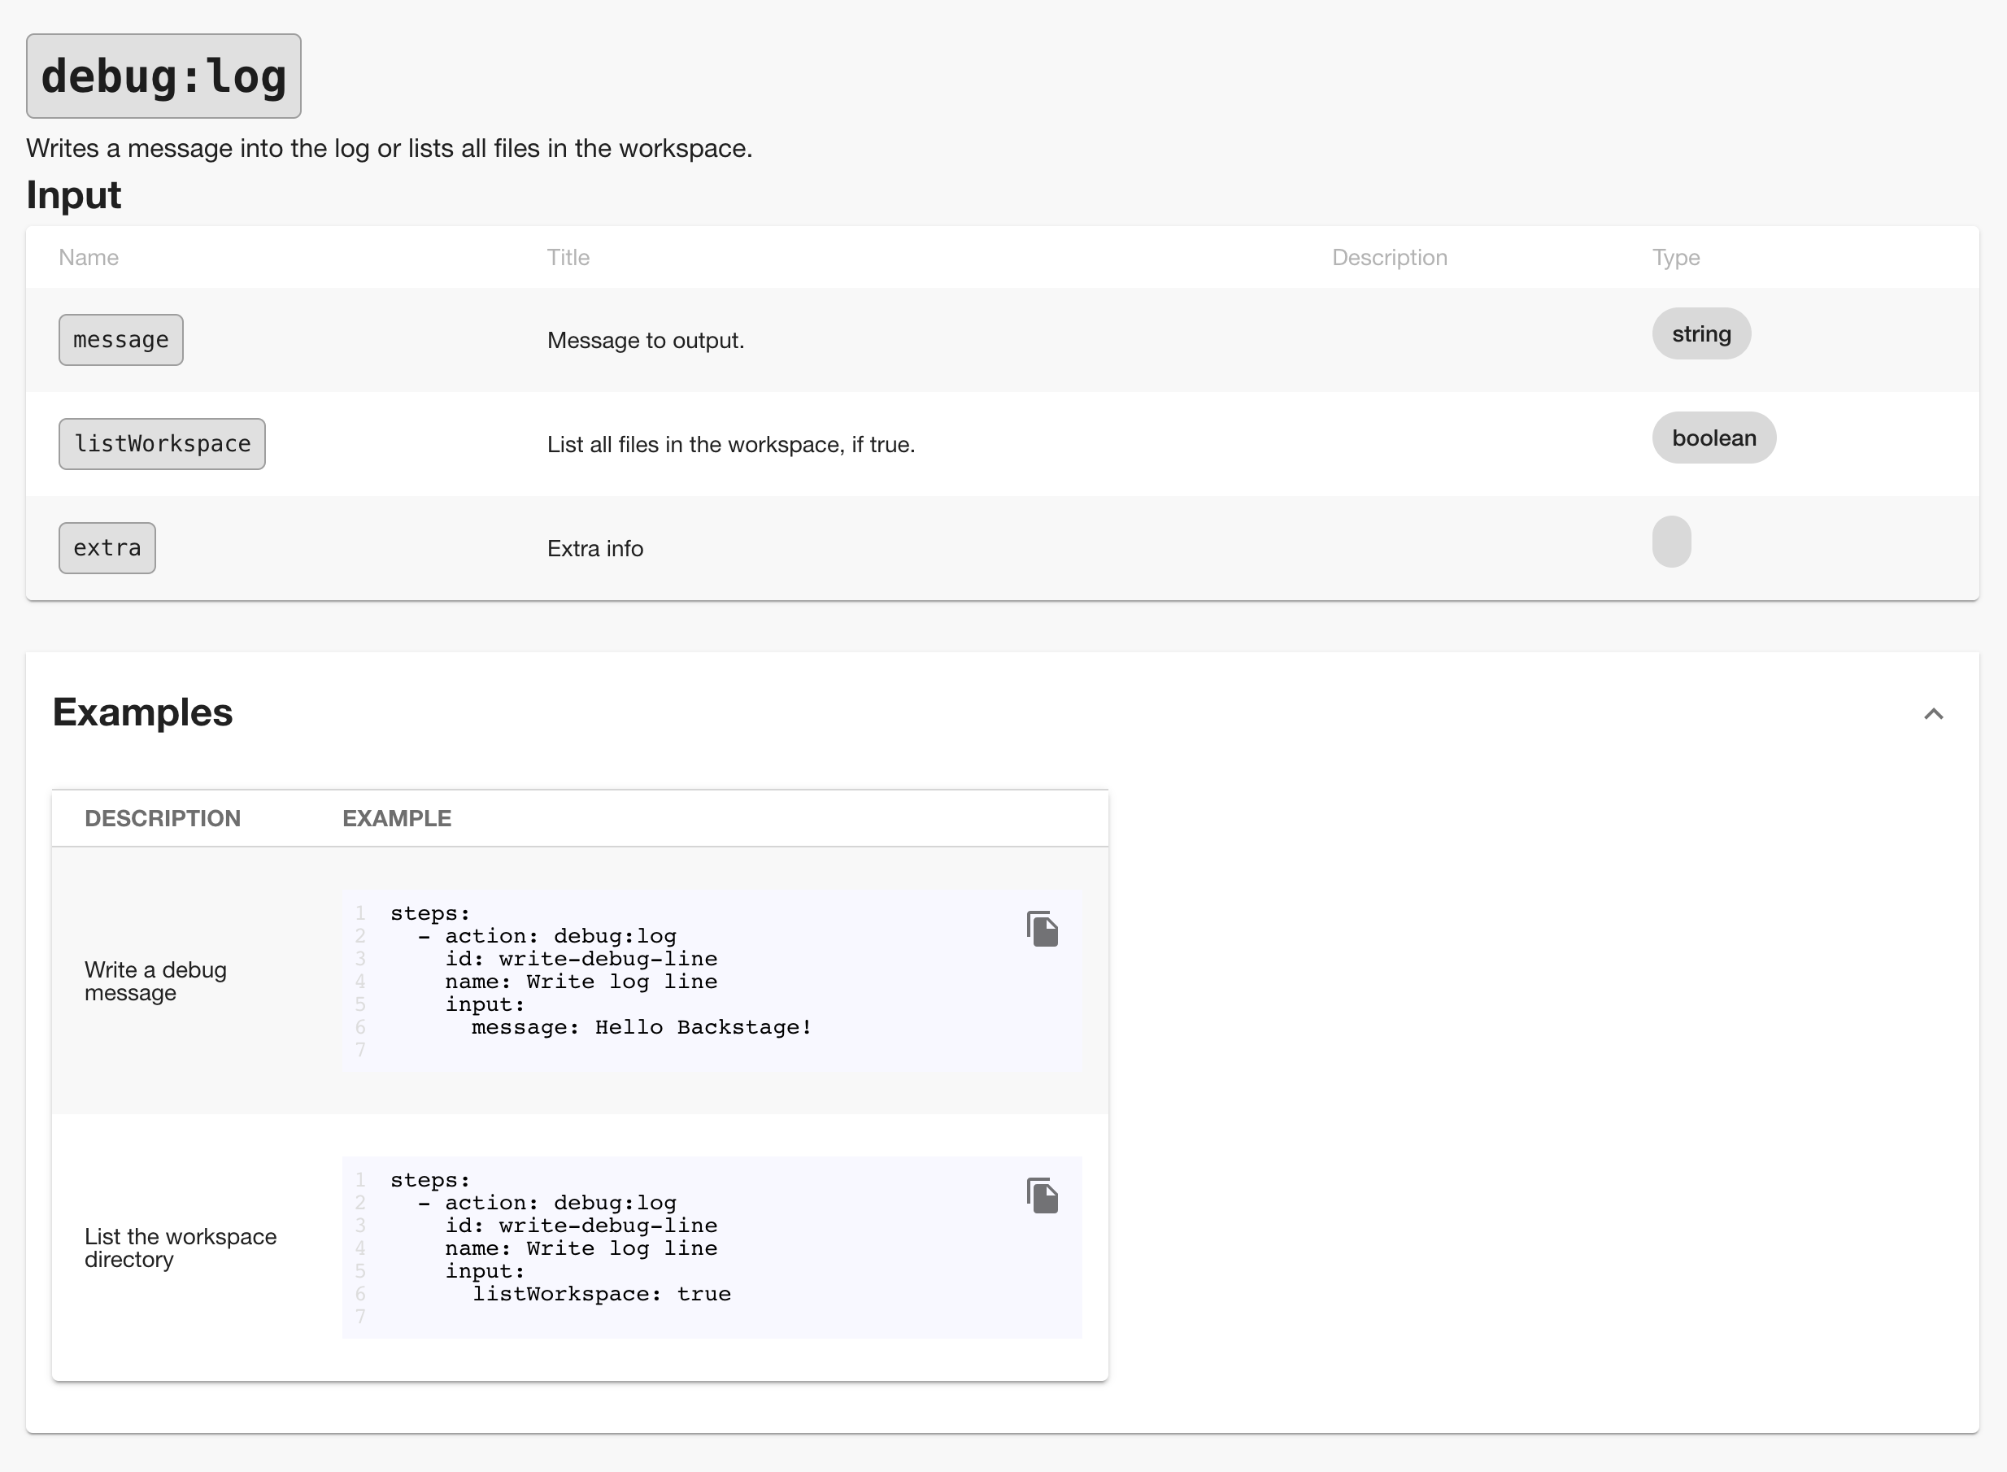Select the boolean type badge for listWorkspace
This screenshot has width=2007, height=1472.
coord(1713,438)
